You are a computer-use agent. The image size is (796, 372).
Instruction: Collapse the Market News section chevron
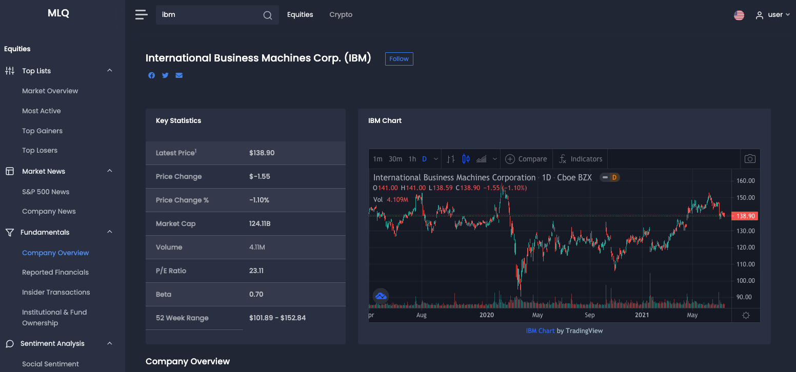click(109, 171)
